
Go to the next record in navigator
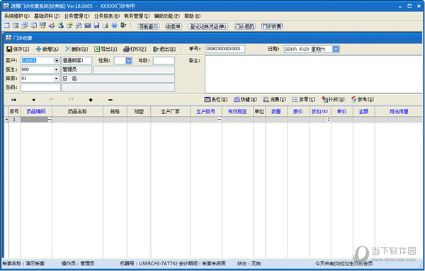coord(52,100)
